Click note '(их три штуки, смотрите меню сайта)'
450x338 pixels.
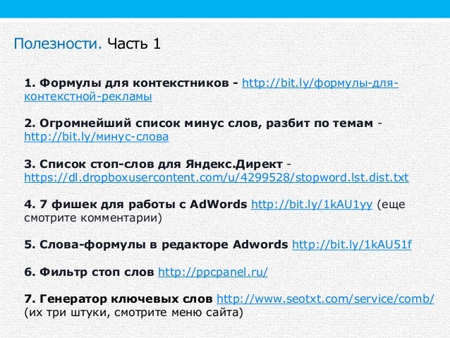[x=133, y=313]
